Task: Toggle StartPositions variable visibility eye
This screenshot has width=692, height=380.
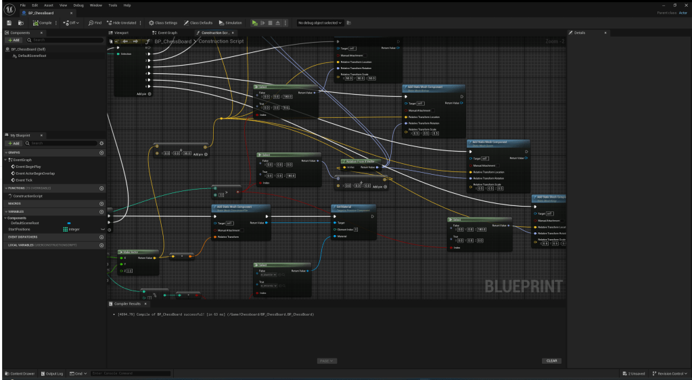Action: point(102,229)
